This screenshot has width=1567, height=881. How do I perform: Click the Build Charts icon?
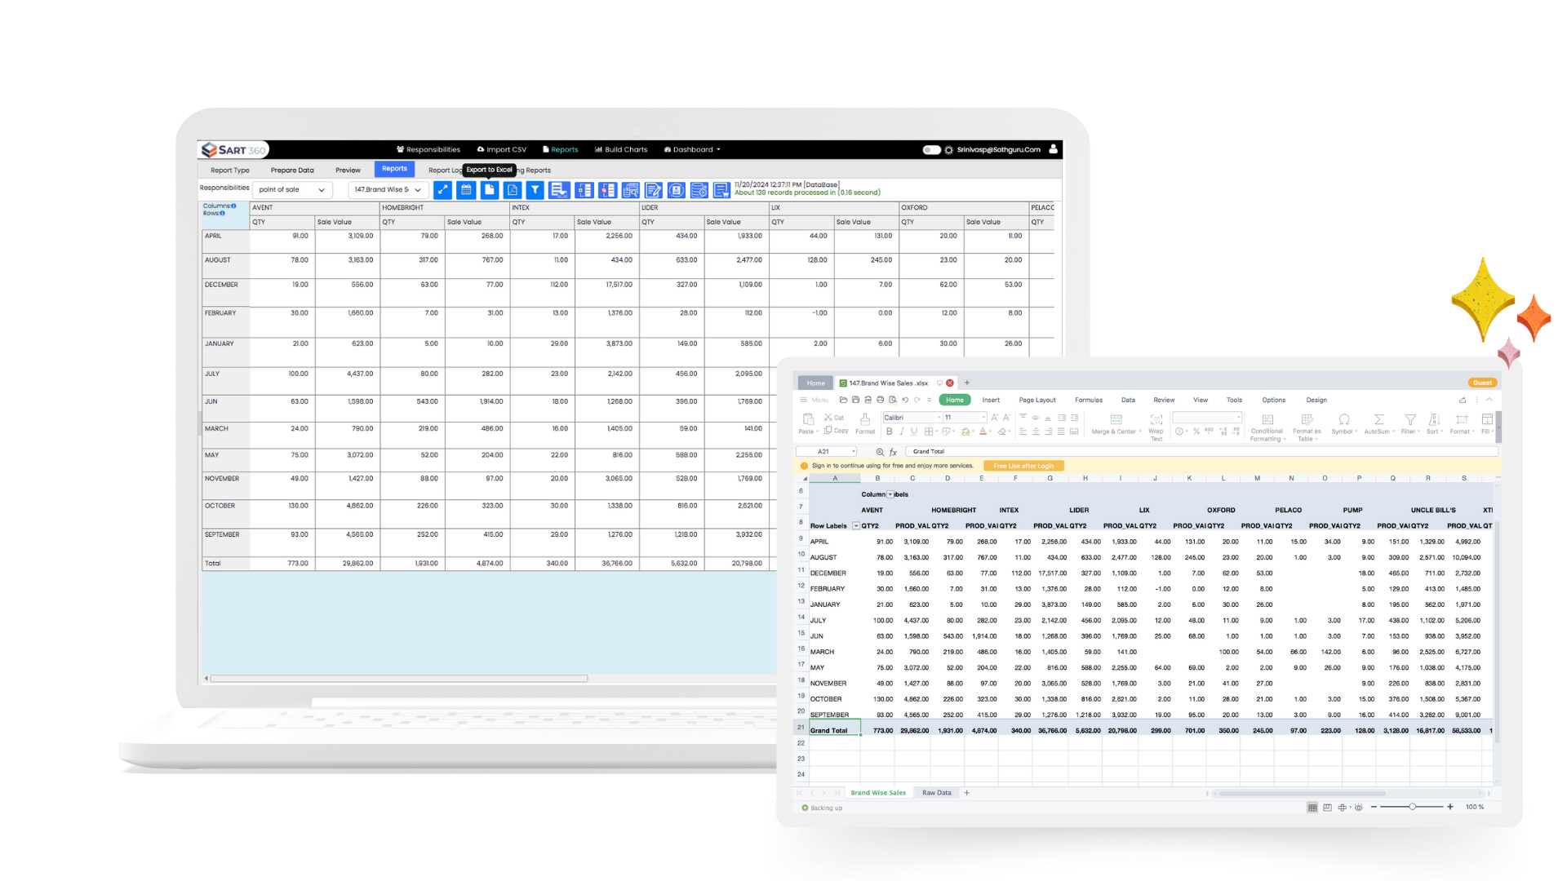(x=619, y=149)
